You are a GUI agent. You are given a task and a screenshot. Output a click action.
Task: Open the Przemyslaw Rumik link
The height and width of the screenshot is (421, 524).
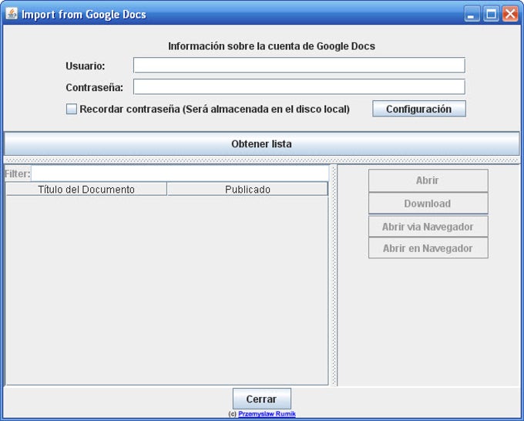pos(267,414)
